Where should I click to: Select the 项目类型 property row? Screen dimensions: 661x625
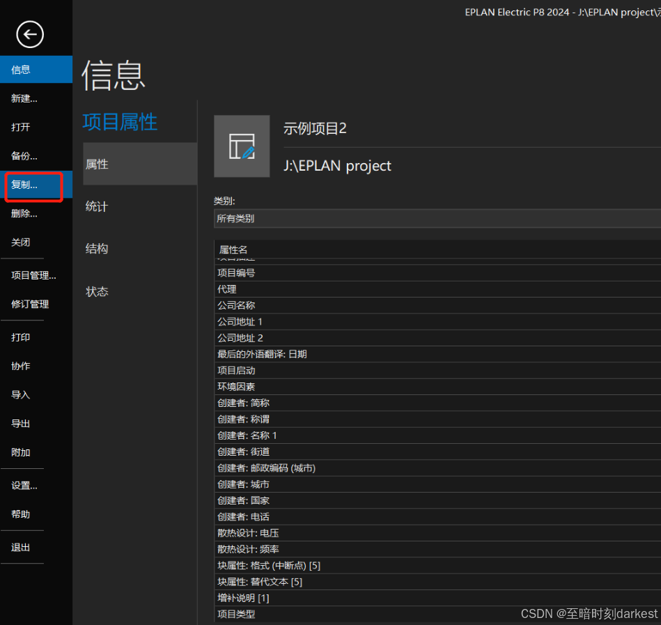(x=437, y=615)
